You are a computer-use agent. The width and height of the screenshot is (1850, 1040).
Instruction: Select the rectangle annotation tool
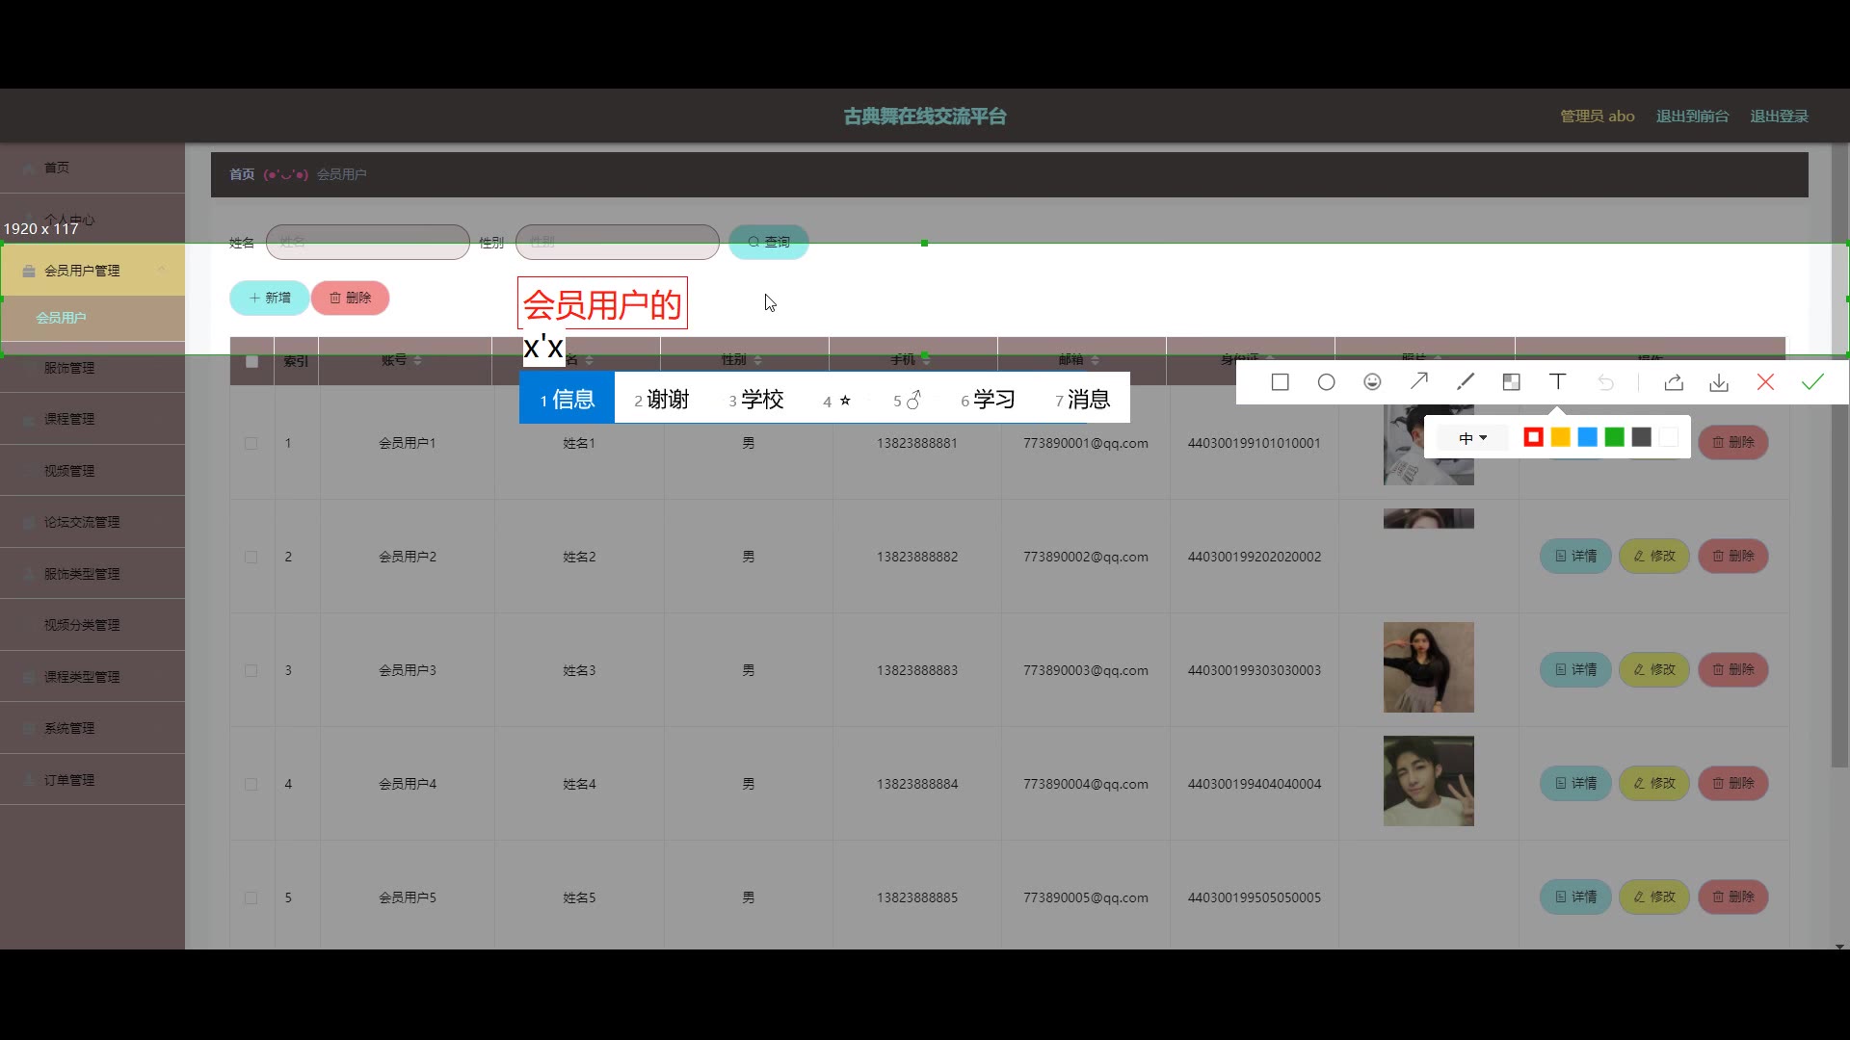[1280, 382]
